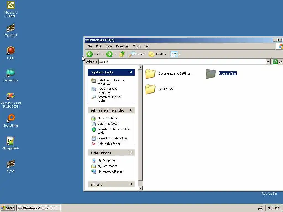Click Publish this folder to the Web
This screenshot has height=212, width=283.
tap(114, 131)
